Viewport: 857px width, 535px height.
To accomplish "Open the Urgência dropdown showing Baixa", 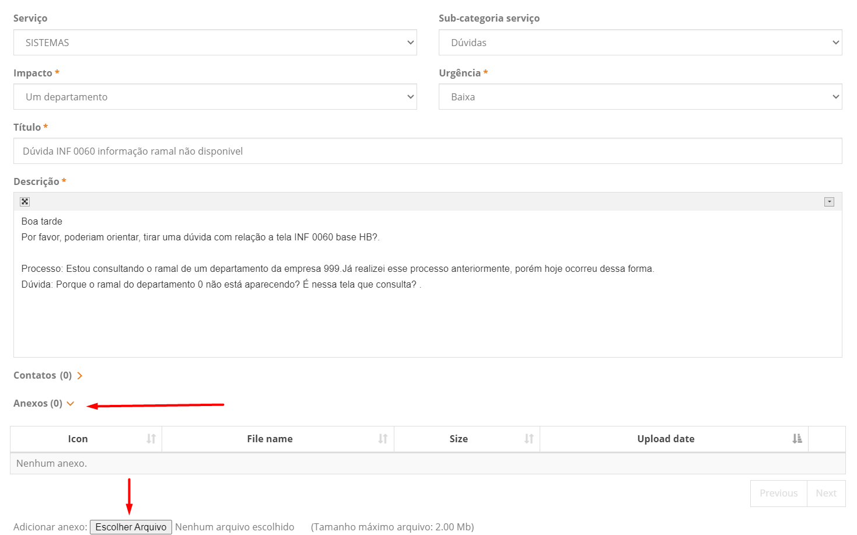I will click(640, 97).
